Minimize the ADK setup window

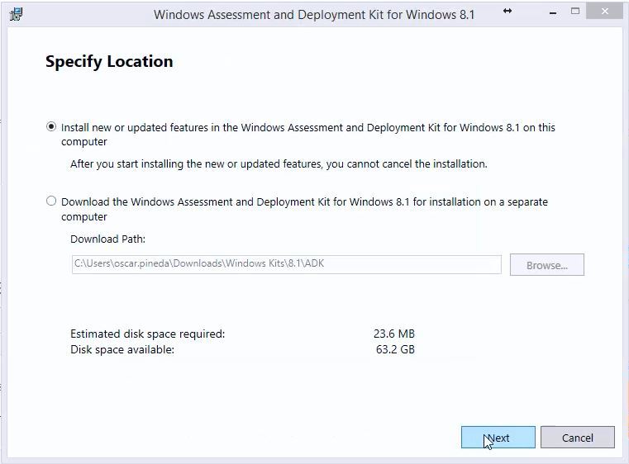[553, 13]
